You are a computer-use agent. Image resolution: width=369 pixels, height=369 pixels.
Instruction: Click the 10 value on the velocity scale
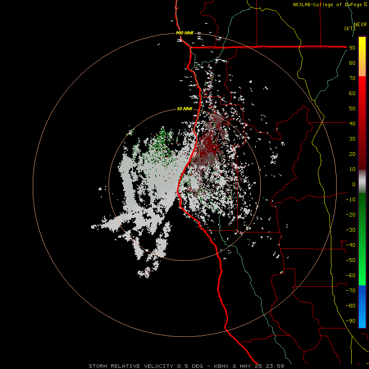[x=352, y=169]
